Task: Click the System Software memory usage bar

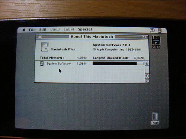Action: pyautogui.click(x=118, y=63)
